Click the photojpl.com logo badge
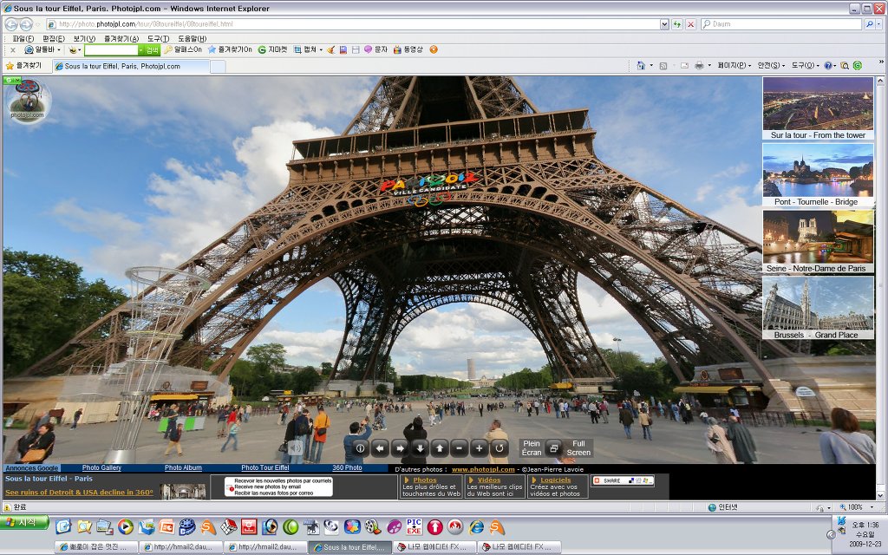Viewport: 888px width, 555px height. click(27, 101)
